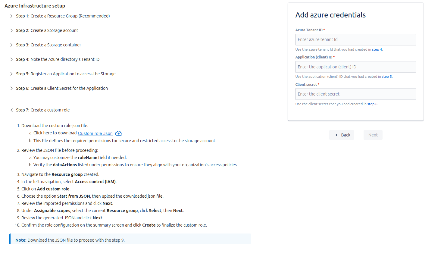
Task: Expand Step 2 Create a Storage account
Action: tap(11, 30)
